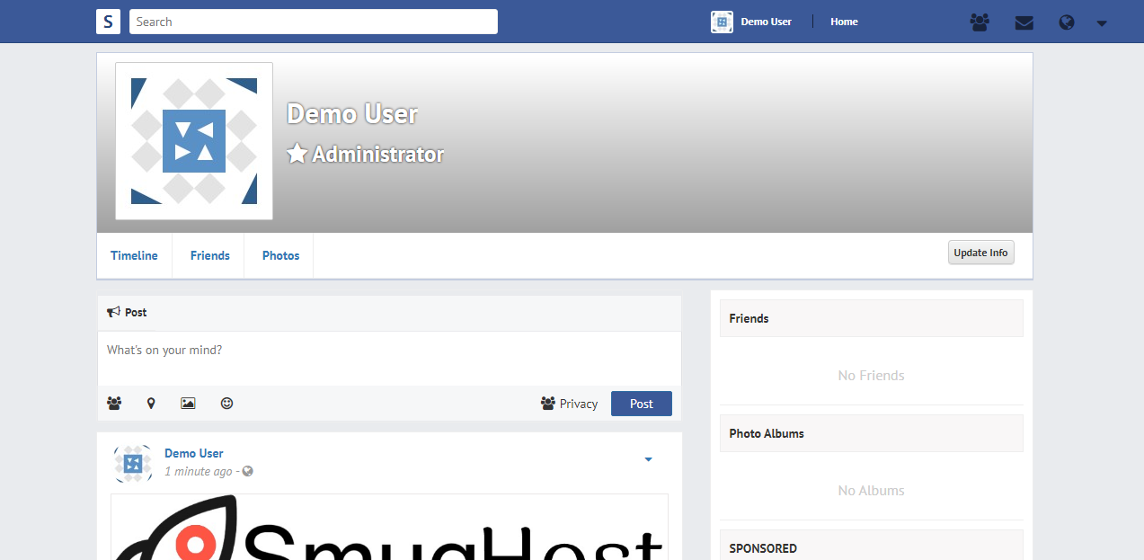This screenshot has width=1144, height=560.
Task: Click the Photo Albums sidebar heading
Action: point(872,433)
